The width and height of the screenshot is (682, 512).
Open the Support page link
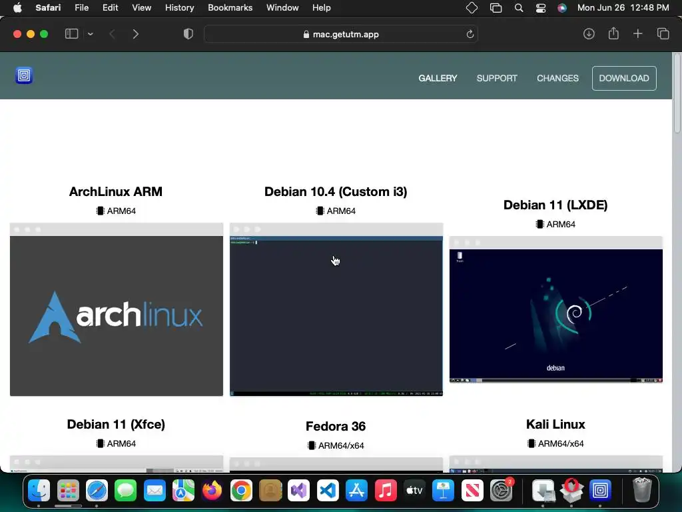[497, 79]
